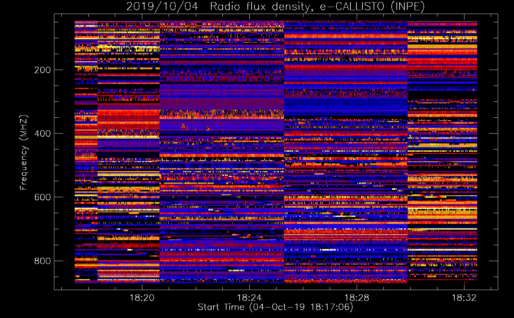Click the 600 frequency tick label
Screen dimensions: 514x318
coord(43,197)
